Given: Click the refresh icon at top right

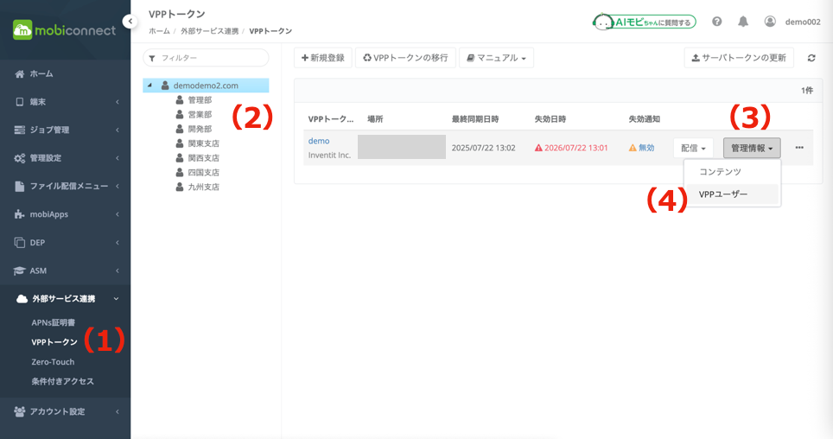Looking at the screenshot, I should pyautogui.click(x=811, y=58).
